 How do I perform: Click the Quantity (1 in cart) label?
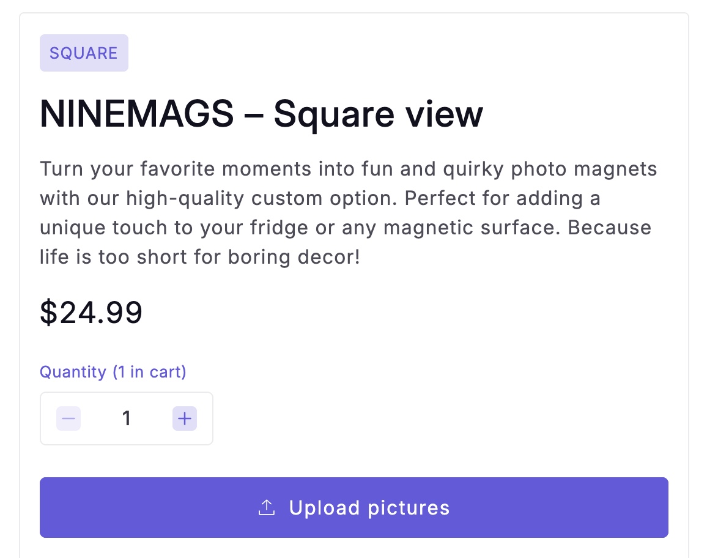113,372
